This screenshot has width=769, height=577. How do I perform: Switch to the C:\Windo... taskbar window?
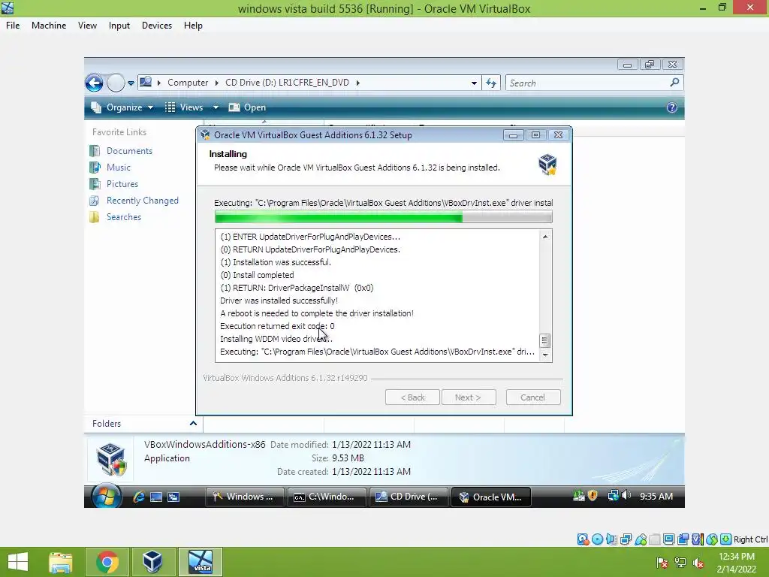tap(327, 497)
